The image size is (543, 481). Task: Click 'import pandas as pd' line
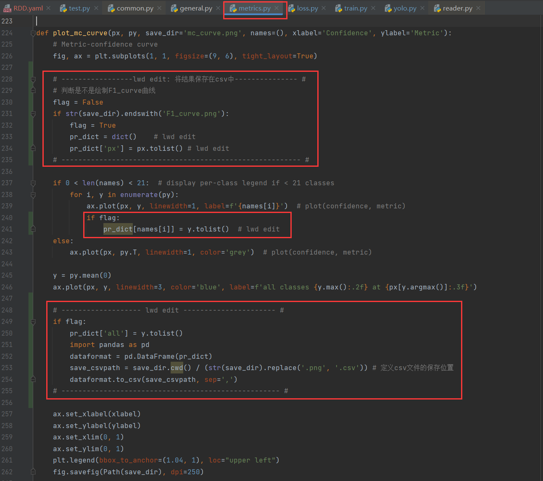pyautogui.click(x=110, y=344)
